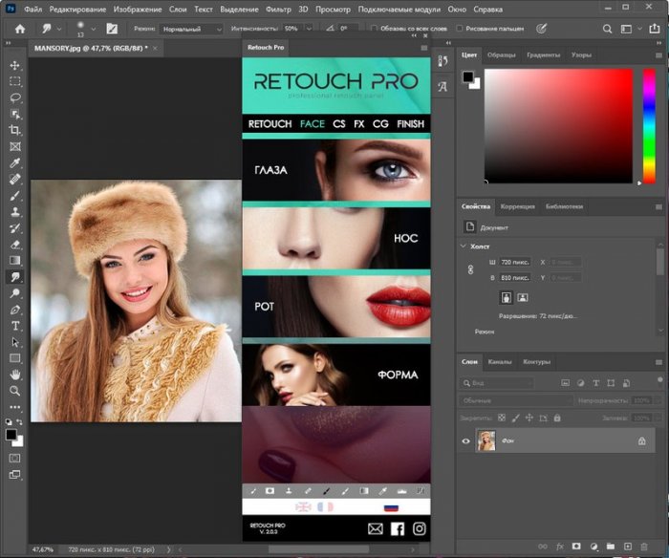Switch to the Коррекция tab
The image size is (669, 558).
[518, 206]
